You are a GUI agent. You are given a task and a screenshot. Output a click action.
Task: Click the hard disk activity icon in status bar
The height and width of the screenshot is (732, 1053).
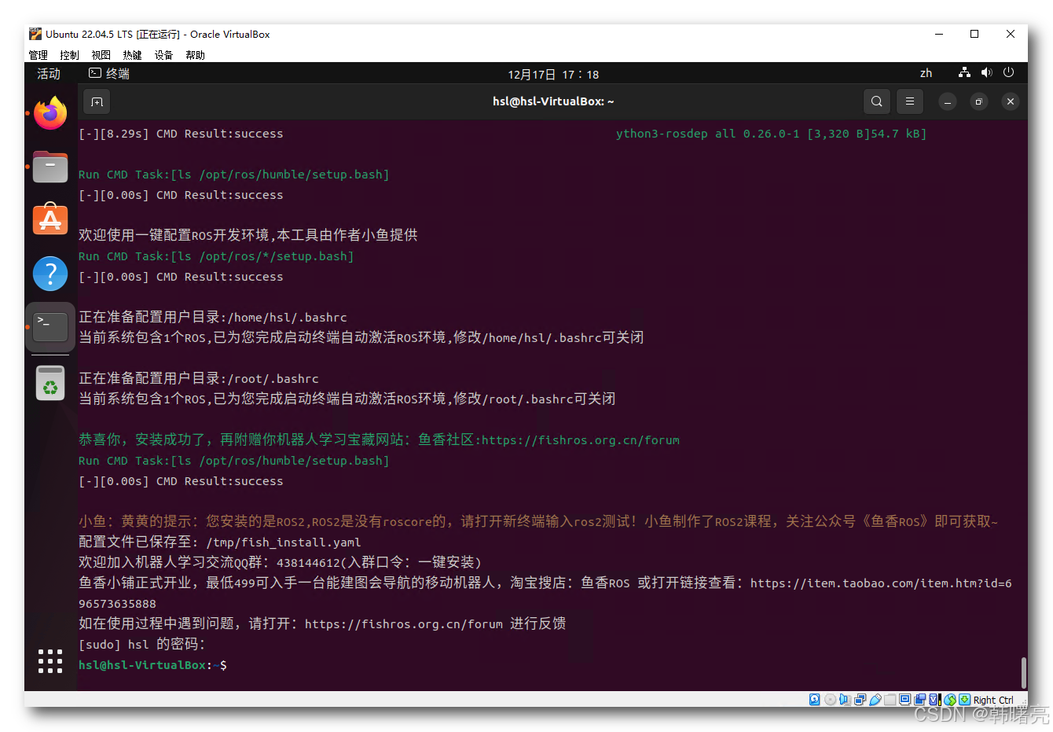tap(814, 700)
